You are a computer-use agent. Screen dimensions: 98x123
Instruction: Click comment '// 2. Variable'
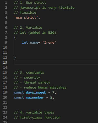tap(28, 28)
